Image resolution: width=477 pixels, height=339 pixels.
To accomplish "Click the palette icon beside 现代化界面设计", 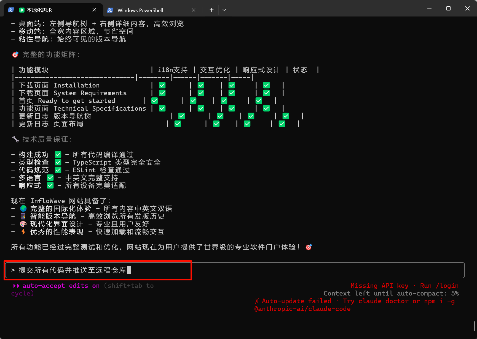I will [23, 224].
